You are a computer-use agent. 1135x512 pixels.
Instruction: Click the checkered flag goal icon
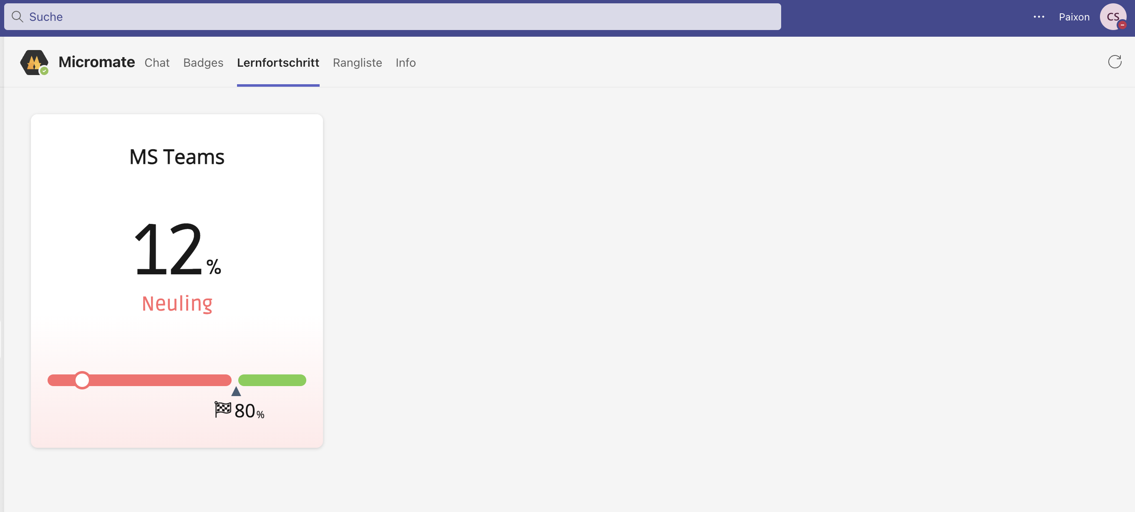pyautogui.click(x=222, y=409)
